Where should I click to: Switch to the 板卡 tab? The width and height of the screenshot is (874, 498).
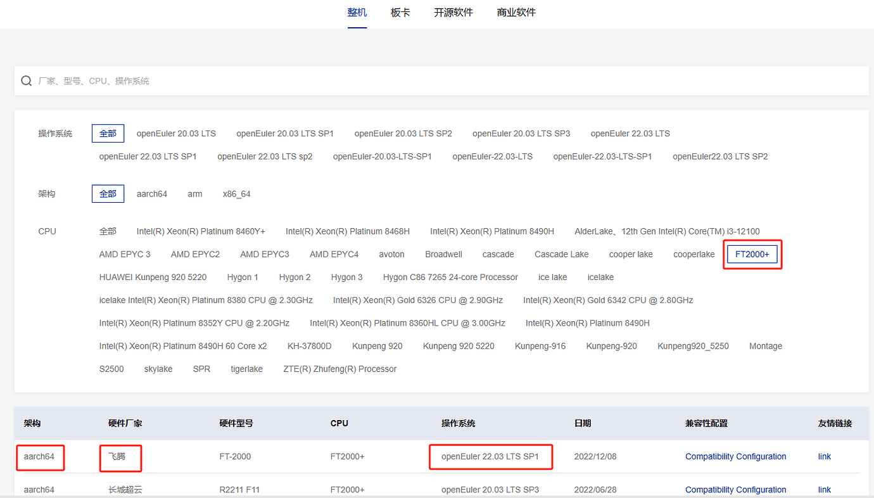[400, 12]
